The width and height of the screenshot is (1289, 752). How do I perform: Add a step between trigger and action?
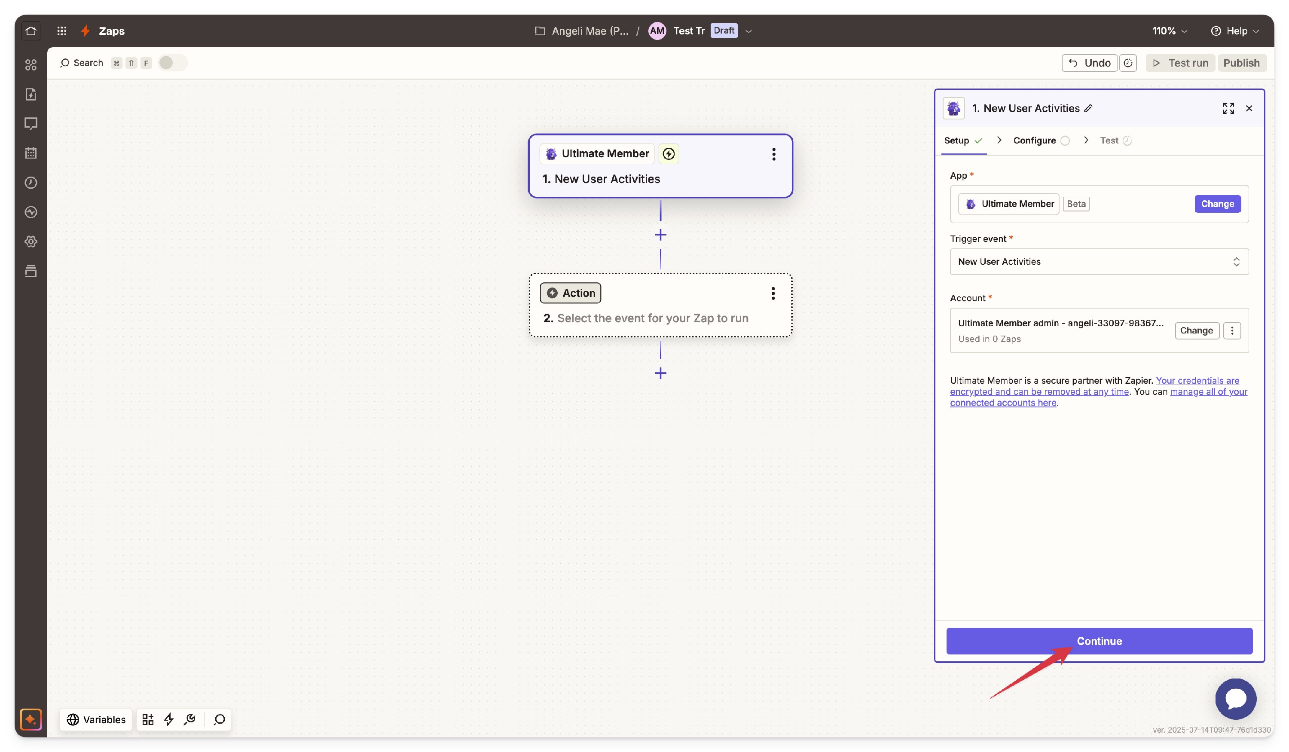point(660,235)
